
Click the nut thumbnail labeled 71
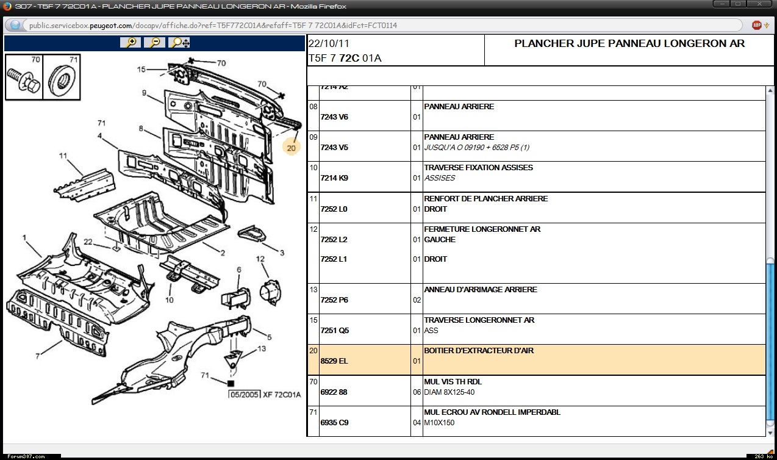pos(61,78)
